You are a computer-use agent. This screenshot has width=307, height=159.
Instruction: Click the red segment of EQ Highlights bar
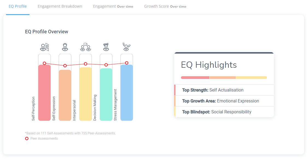click(195, 78)
